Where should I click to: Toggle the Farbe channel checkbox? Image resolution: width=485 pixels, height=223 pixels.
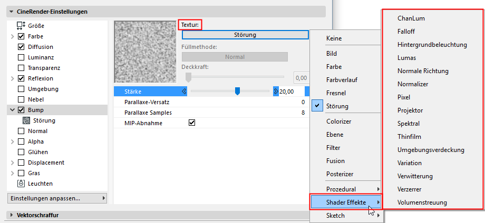[x=21, y=36]
